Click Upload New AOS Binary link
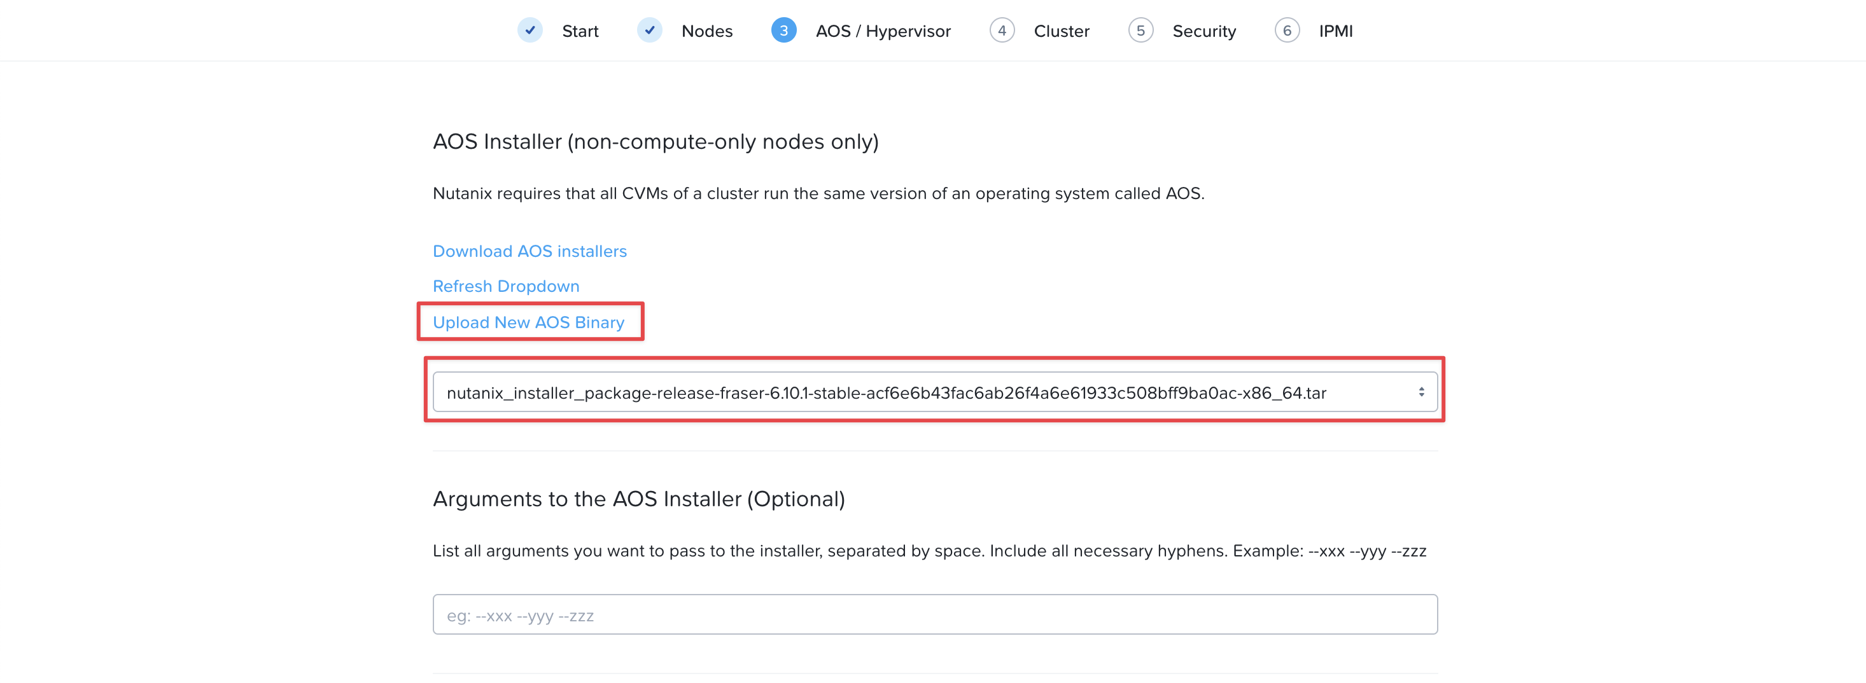This screenshot has height=683, width=1866. tap(528, 322)
